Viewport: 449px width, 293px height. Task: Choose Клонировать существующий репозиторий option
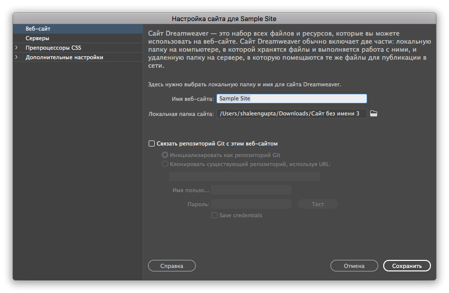click(x=165, y=164)
